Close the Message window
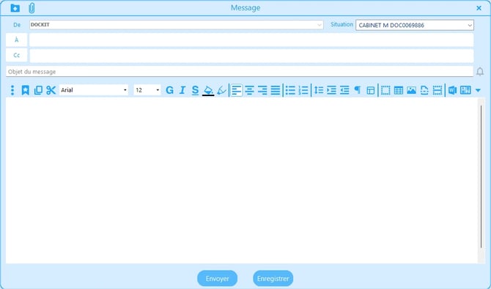This screenshot has width=491, height=289. (x=479, y=8)
